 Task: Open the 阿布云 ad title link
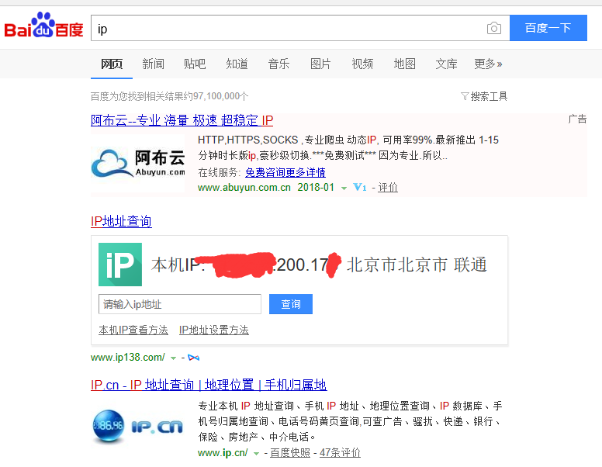tap(182, 120)
